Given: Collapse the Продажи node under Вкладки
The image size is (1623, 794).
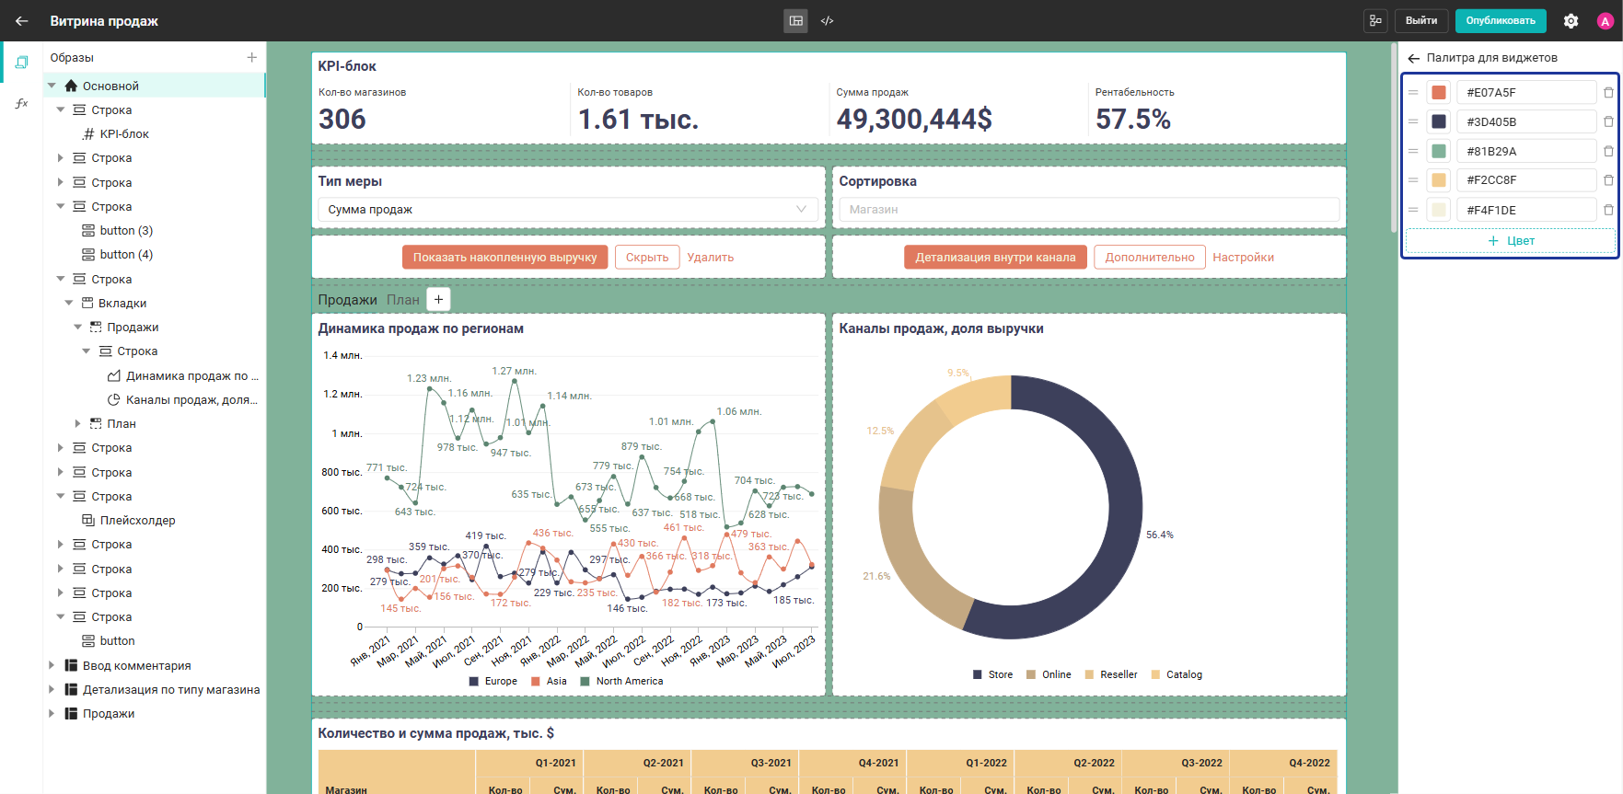Looking at the screenshot, I should [78, 328].
